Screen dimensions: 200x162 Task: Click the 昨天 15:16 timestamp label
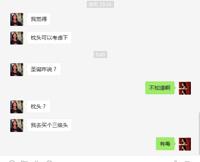100,4
